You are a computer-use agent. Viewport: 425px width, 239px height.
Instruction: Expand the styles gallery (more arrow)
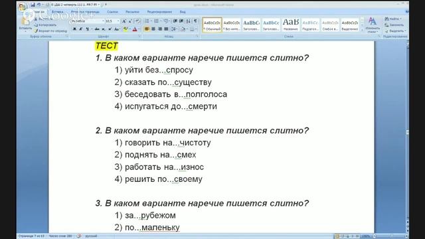[361, 30]
